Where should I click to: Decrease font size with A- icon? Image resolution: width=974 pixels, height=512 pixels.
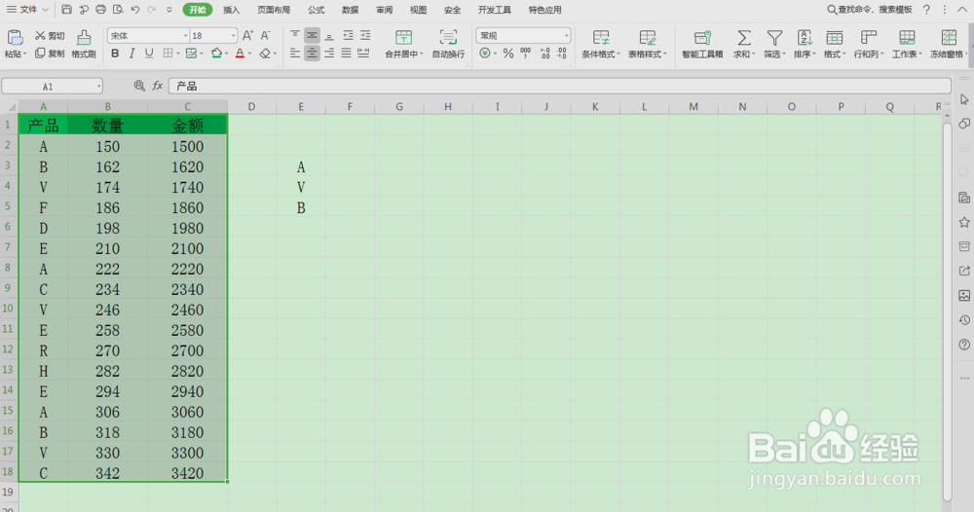click(265, 36)
